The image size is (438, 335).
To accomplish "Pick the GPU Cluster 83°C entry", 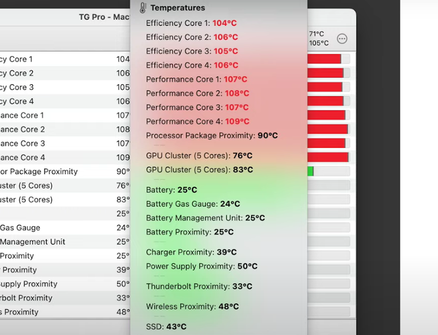I will pos(199,170).
